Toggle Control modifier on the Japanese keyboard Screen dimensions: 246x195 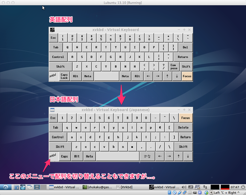pyautogui.click(x=58, y=137)
